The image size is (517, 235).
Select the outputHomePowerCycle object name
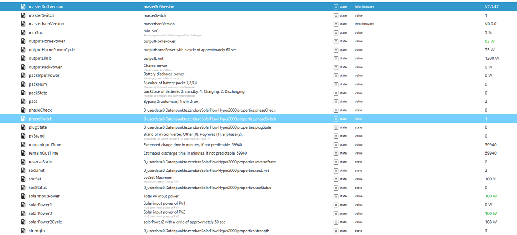click(x=52, y=50)
